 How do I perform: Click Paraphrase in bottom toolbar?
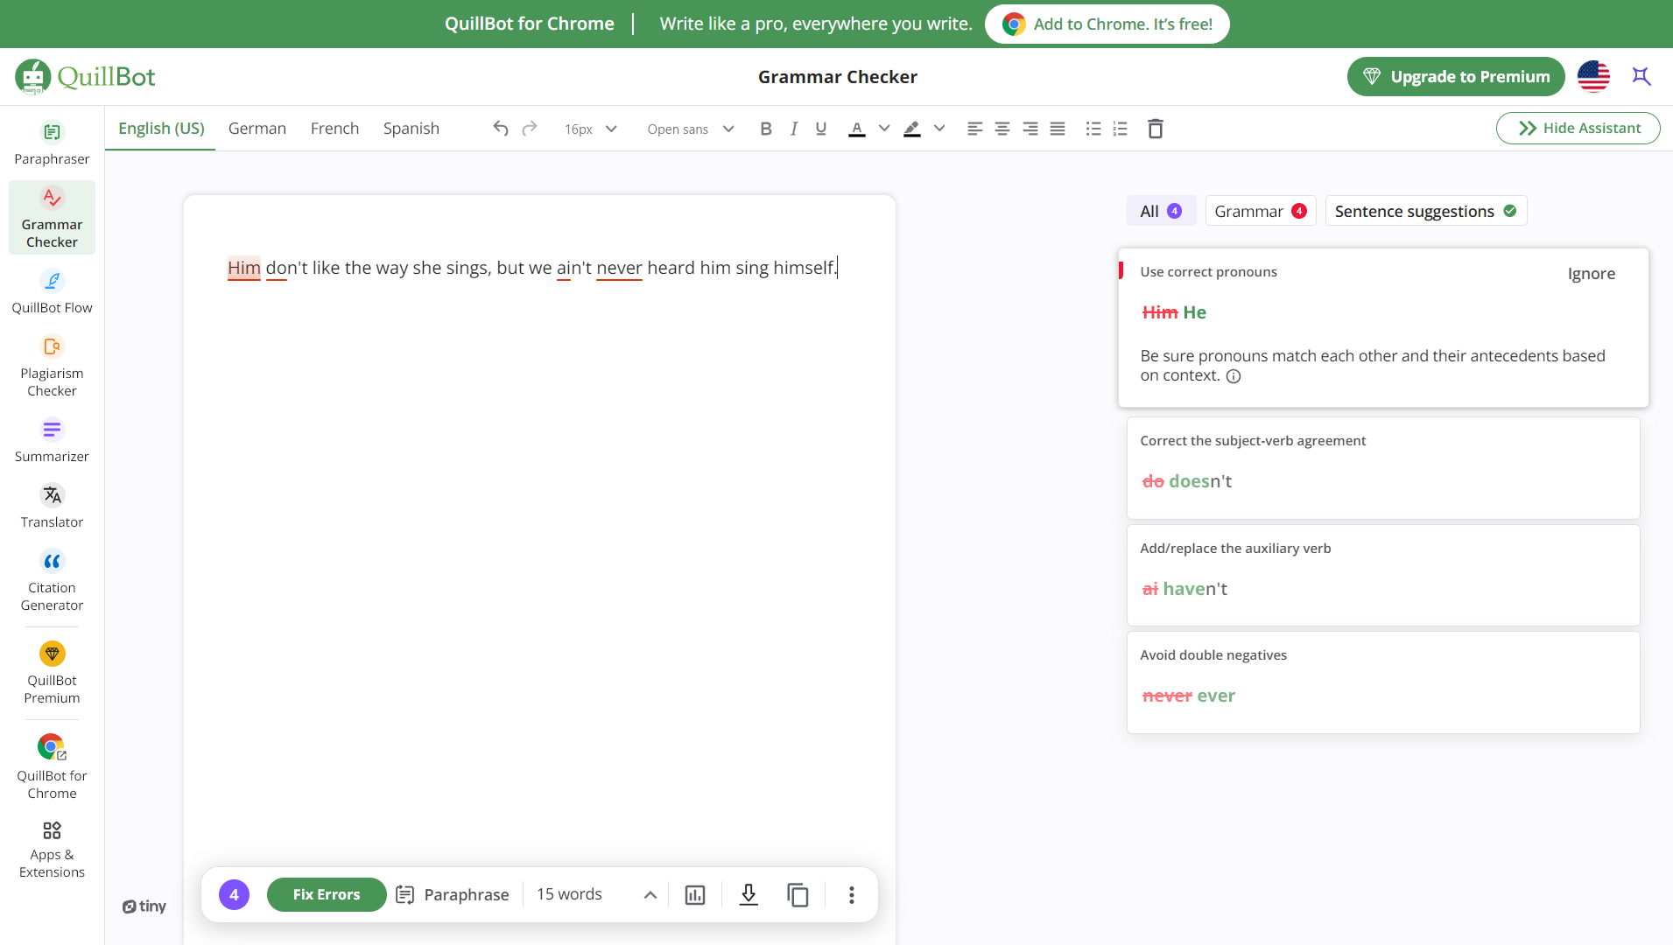(x=453, y=894)
